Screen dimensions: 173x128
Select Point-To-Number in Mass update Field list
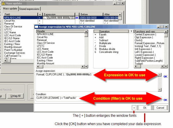pos(13,50)
